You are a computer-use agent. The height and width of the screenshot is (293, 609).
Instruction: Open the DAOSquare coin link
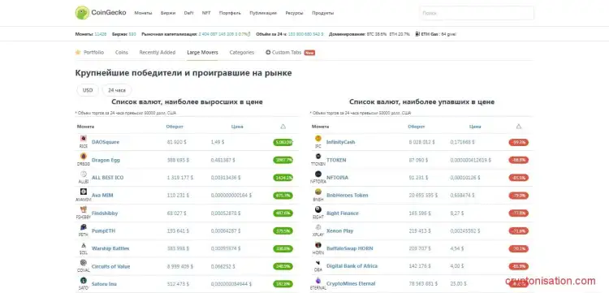point(106,142)
